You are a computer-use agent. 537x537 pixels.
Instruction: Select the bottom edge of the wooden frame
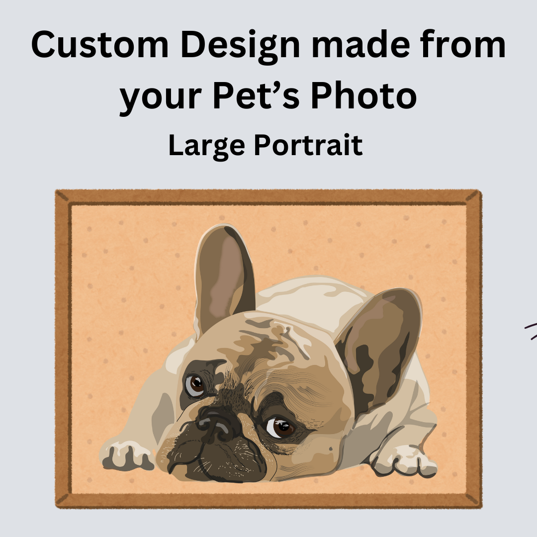click(x=268, y=501)
